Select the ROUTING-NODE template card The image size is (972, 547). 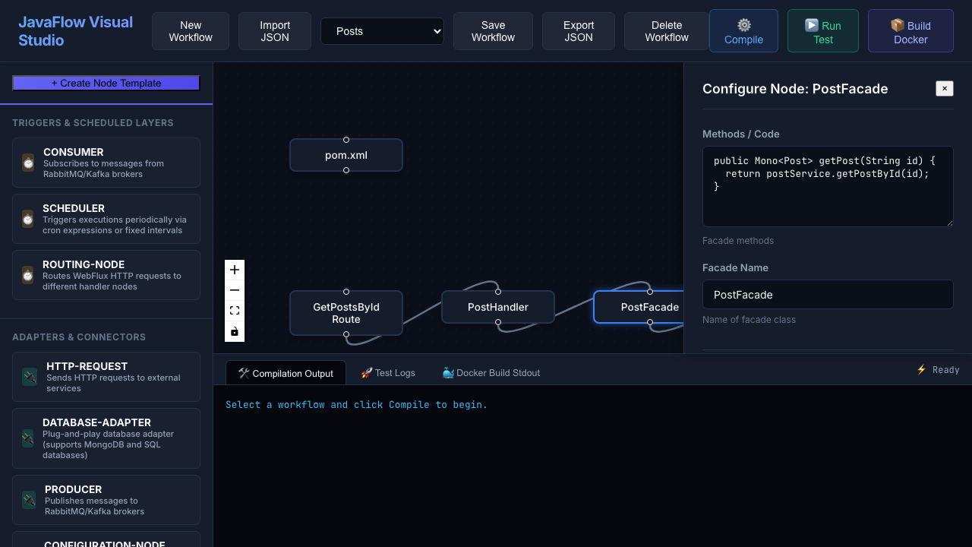(106, 275)
